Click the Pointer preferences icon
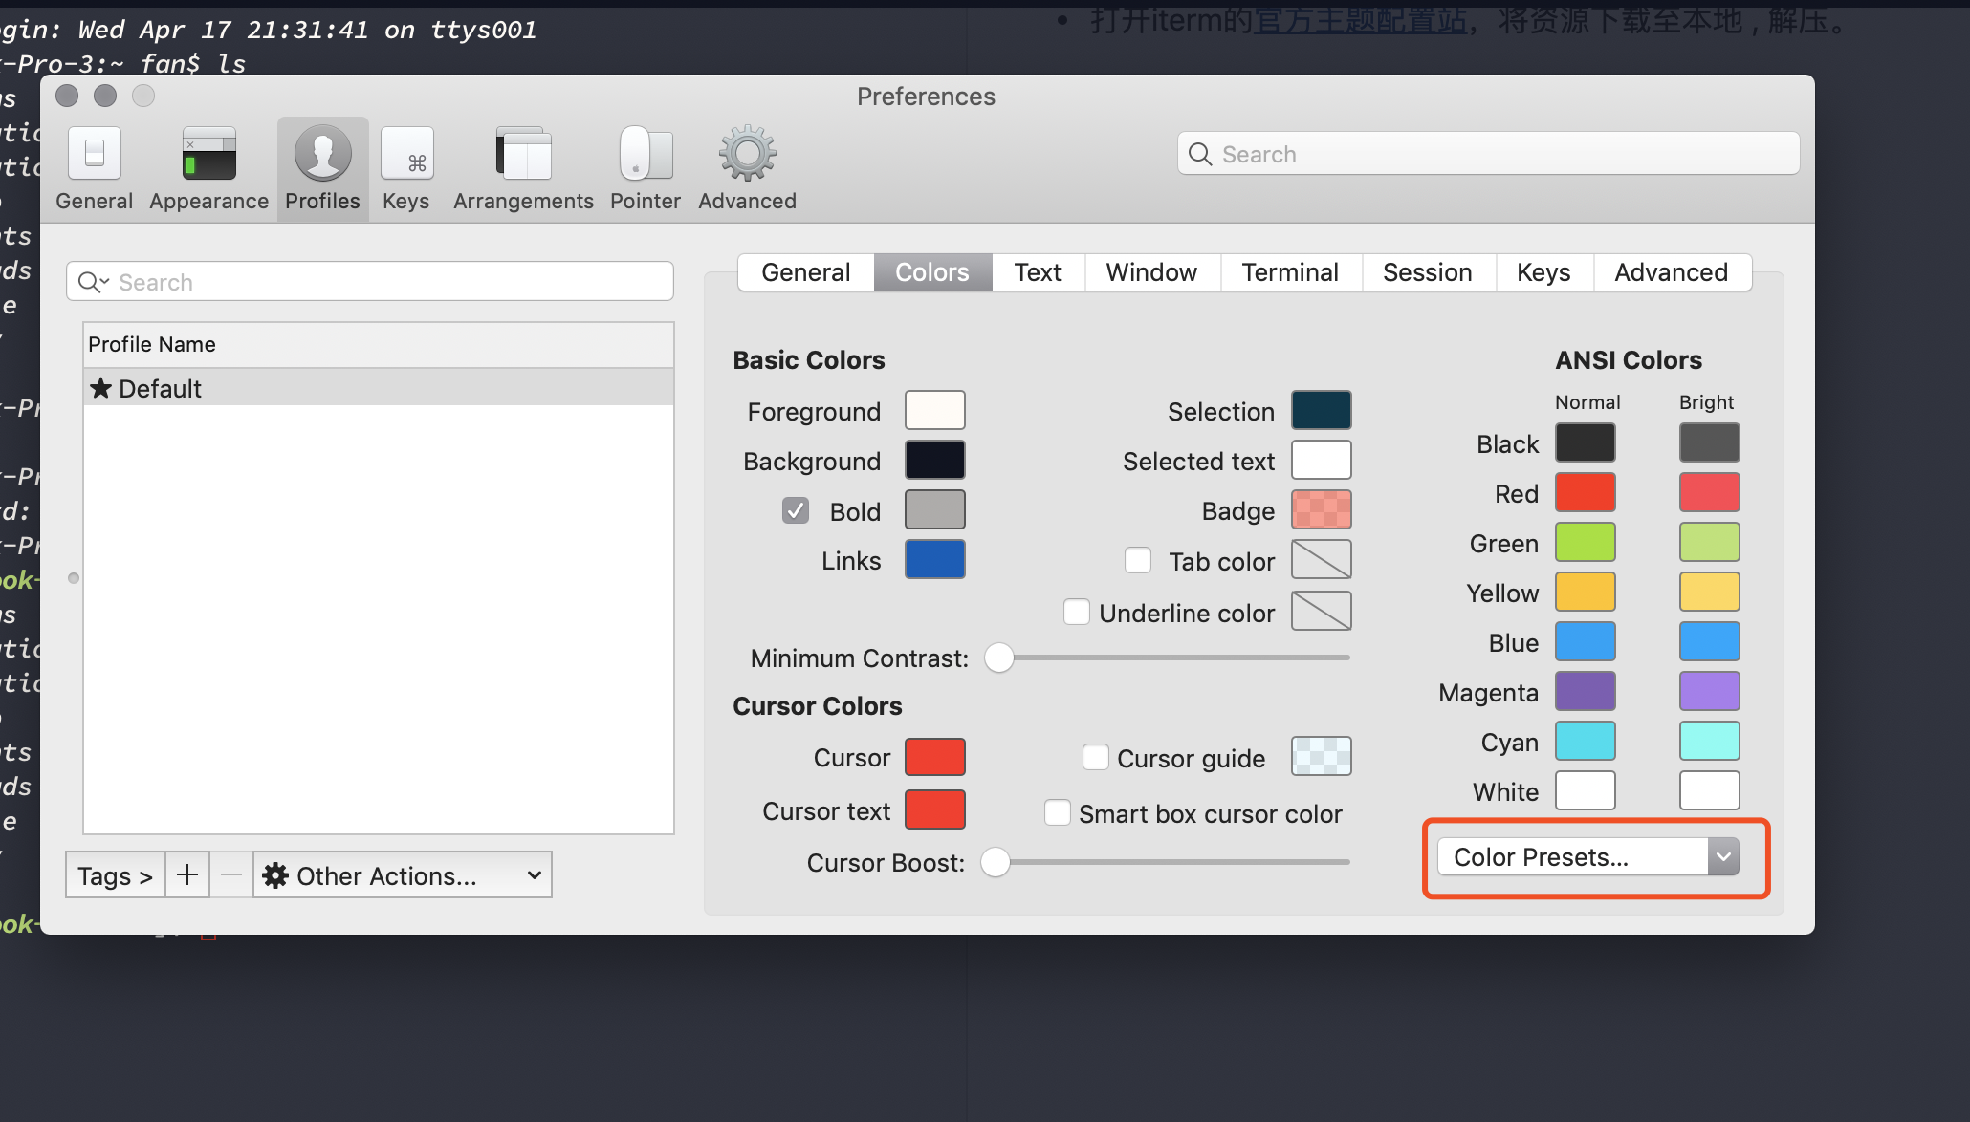1970x1122 pixels. 646,155
